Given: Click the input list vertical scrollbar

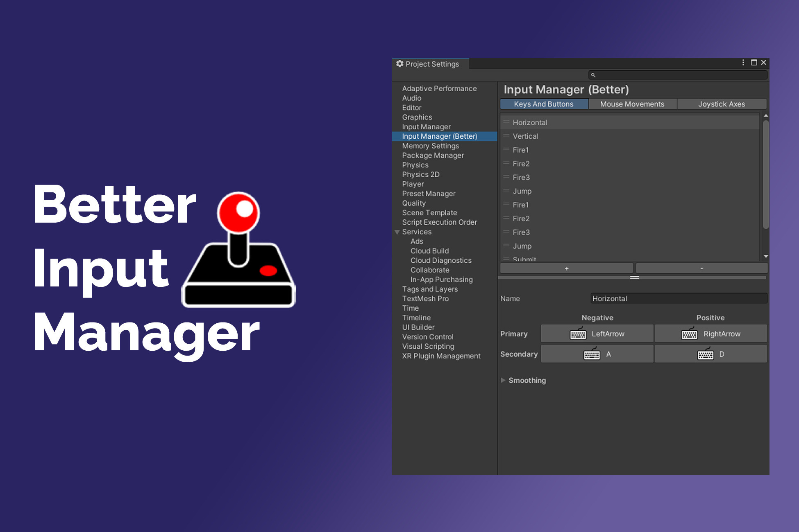Looking at the screenshot, I should click(x=765, y=174).
